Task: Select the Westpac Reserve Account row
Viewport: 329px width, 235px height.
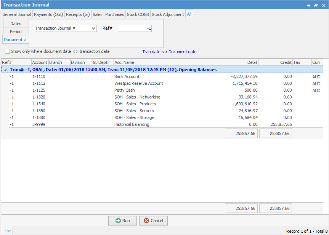Action: pos(139,83)
